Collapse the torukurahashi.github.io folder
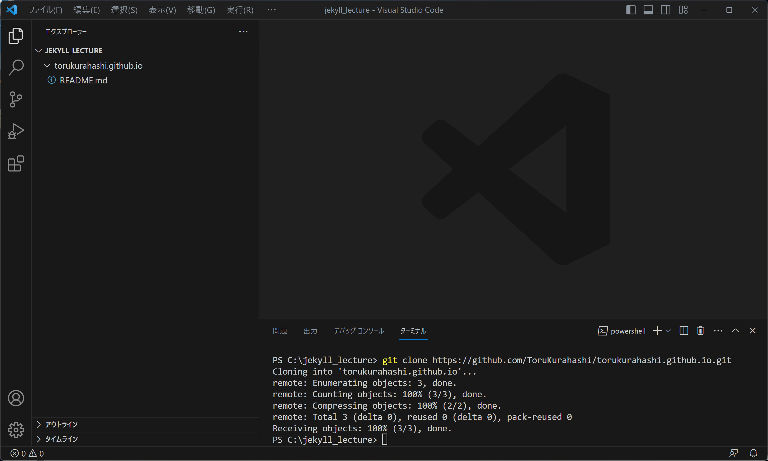Viewport: 768px width, 461px height. pyautogui.click(x=47, y=66)
